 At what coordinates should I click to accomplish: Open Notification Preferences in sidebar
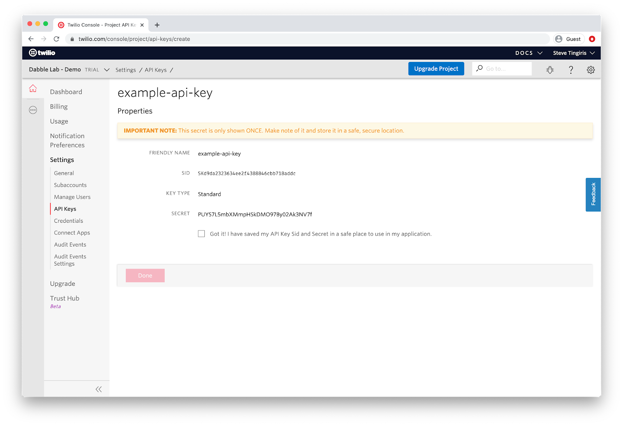coord(67,141)
